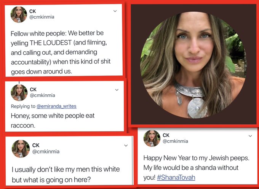The image size is (259, 189).
Task: Open the large circular profile photo
Action: 193,64
